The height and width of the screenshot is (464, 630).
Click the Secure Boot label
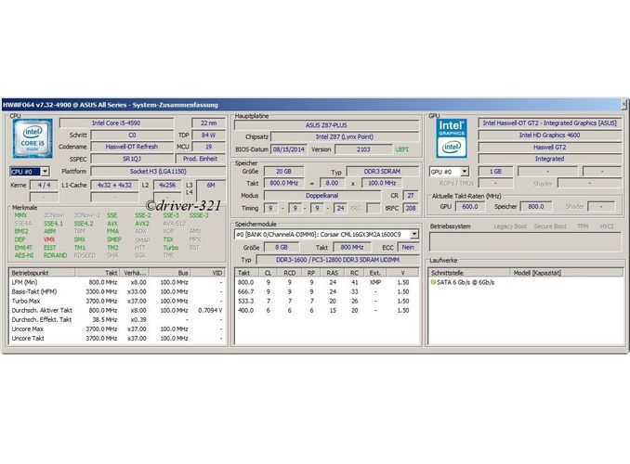[x=550, y=226]
